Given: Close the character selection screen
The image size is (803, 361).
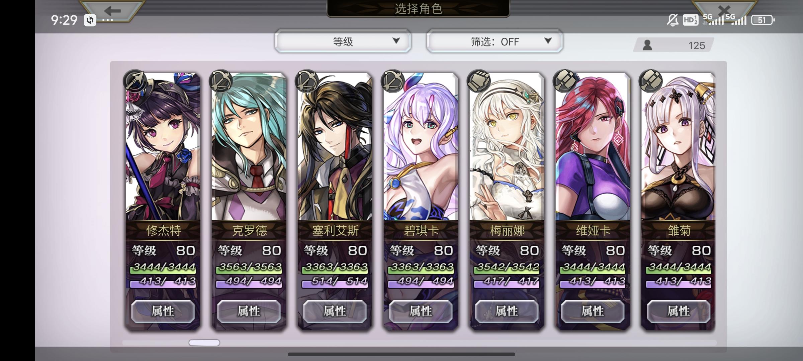Looking at the screenshot, I should coord(724,11).
